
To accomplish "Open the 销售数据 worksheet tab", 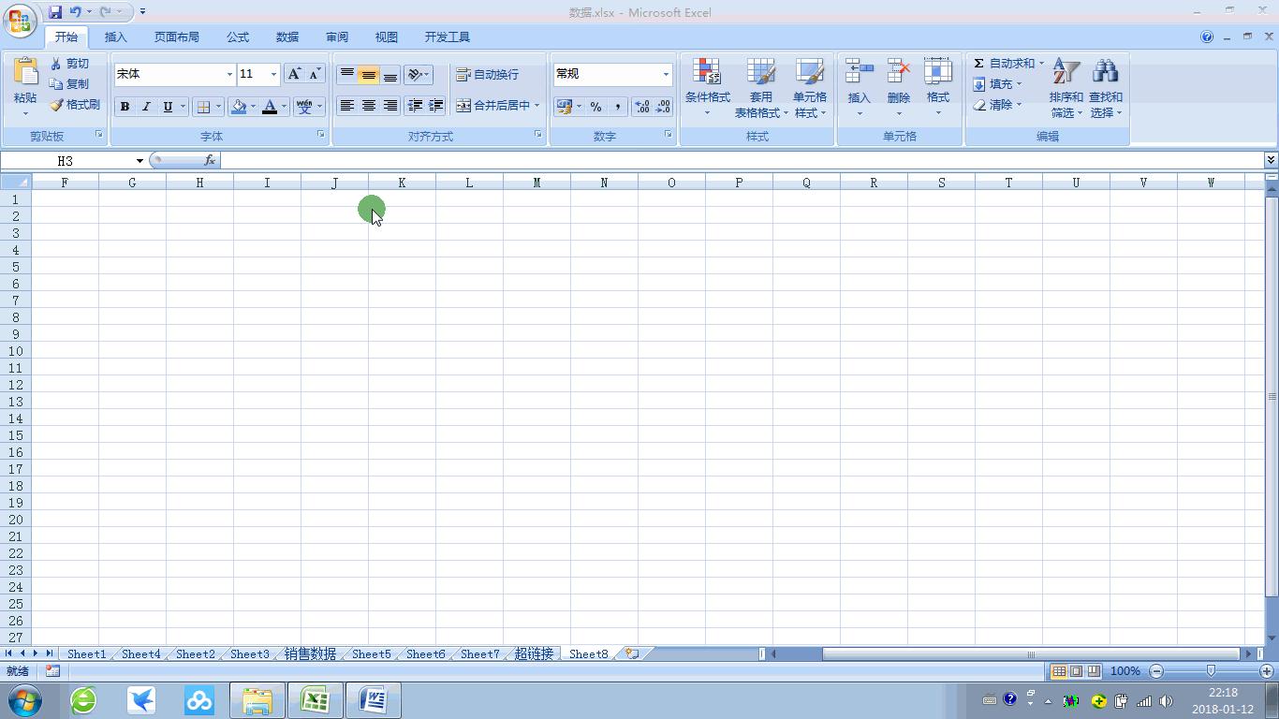I will pos(309,653).
